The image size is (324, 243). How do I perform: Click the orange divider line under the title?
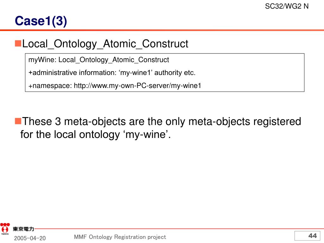[x=162, y=30]
